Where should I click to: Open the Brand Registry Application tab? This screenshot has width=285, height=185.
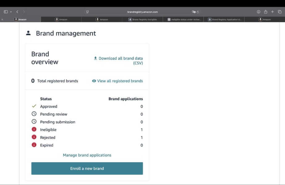point(224,19)
